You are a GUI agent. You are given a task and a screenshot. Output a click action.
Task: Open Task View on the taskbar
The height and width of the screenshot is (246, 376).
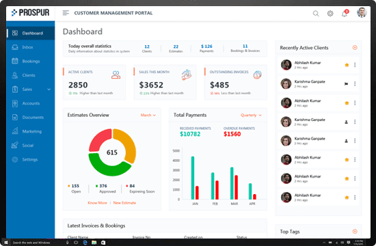tap(76, 243)
